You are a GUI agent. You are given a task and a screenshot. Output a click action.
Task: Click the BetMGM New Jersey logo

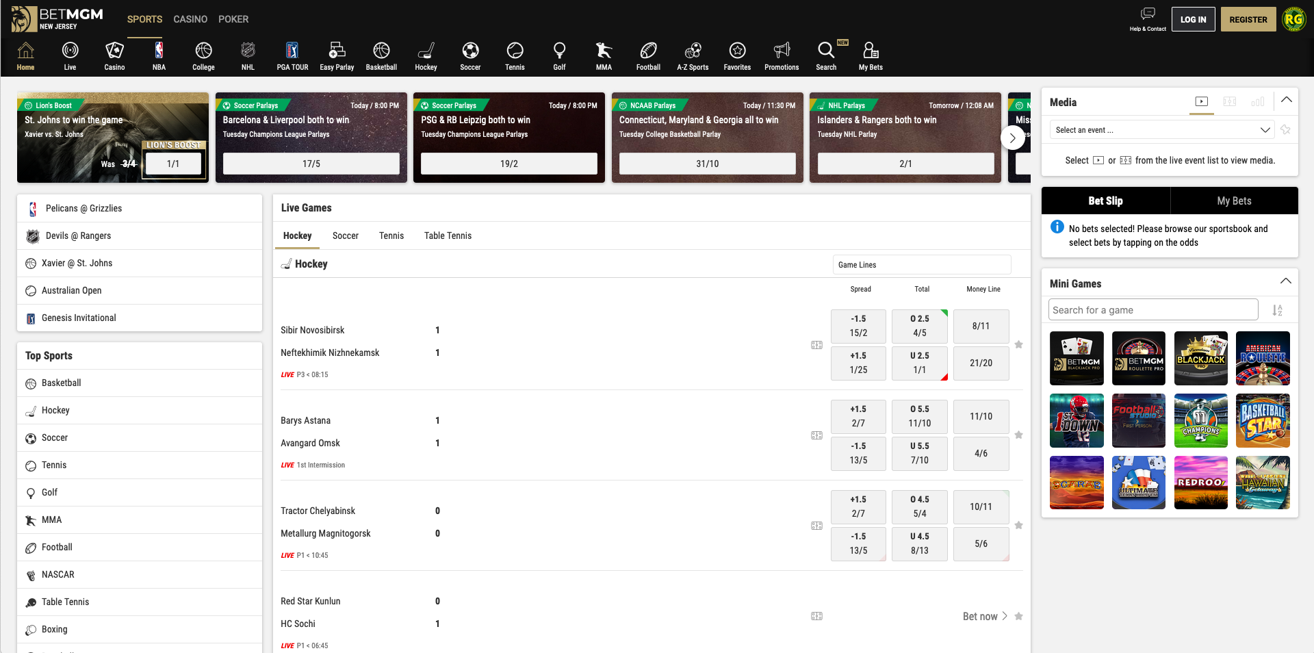57,18
